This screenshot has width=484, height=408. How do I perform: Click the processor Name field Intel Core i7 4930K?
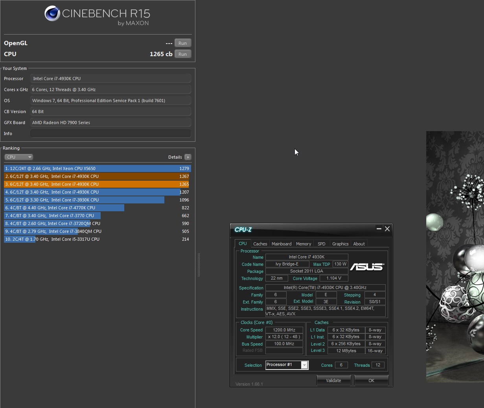click(x=307, y=257)
